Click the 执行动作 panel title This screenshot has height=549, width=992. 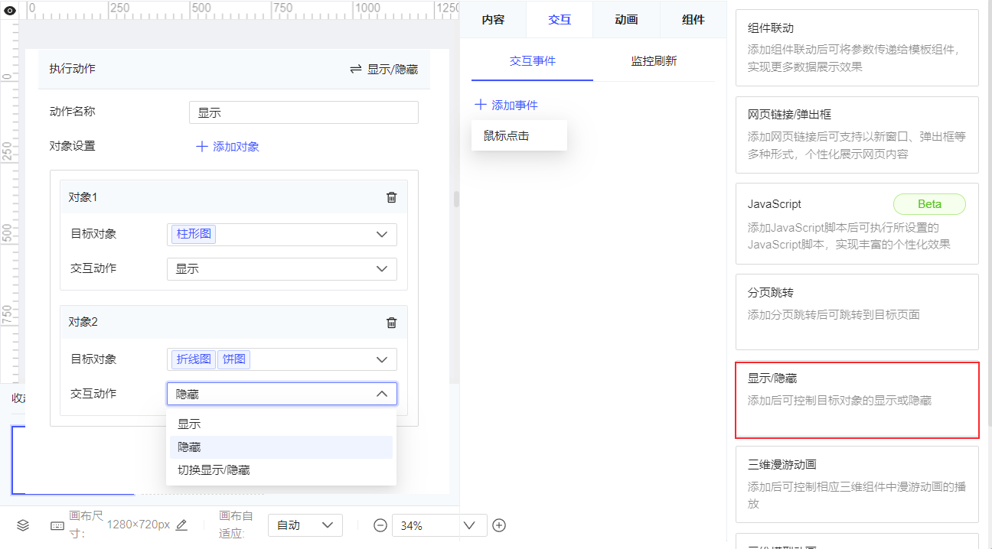(72, 69)
